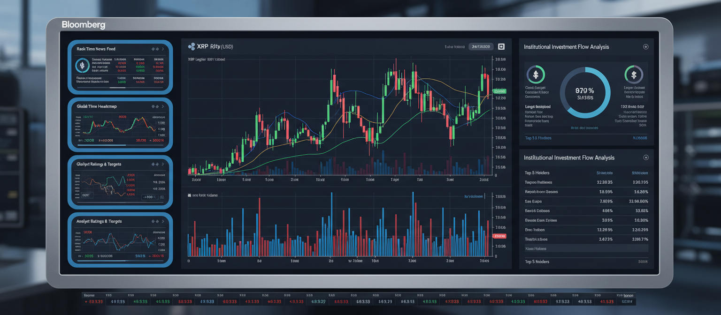The width and height of the screenshot is (721, 315).
Task: Click the XRP Ripple logo icon in chart header
Action: [x=191, y=46]
